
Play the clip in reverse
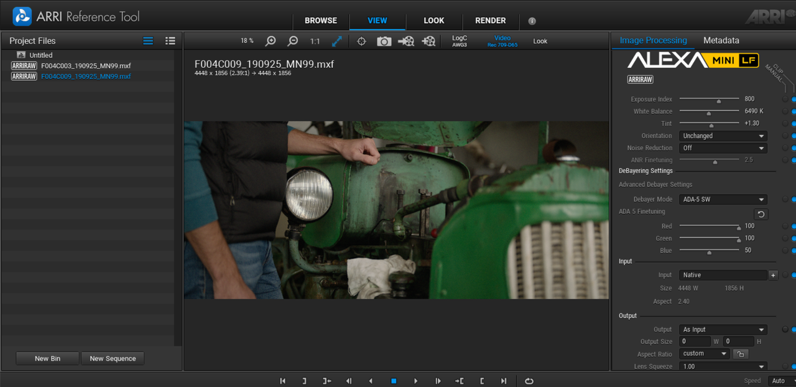(371, 381)
